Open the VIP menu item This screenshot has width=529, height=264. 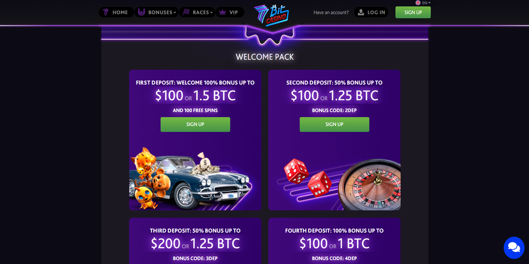[x=230, y=12]
